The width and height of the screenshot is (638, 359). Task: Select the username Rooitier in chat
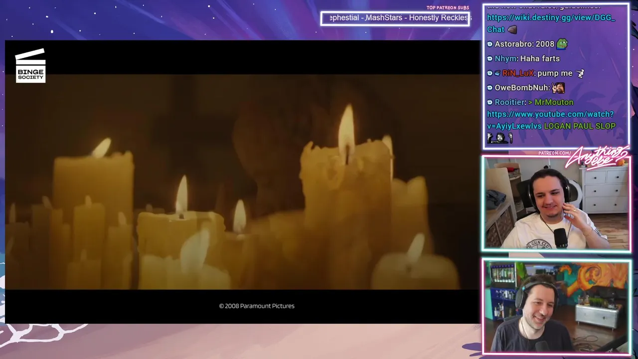[x=510, y=102]
